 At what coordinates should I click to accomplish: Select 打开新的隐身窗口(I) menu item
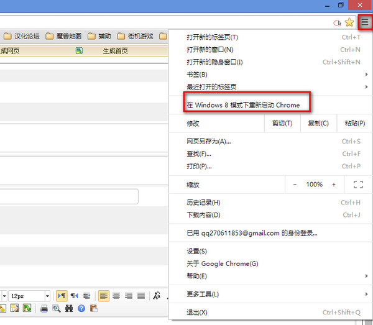(x=270, y=62)
